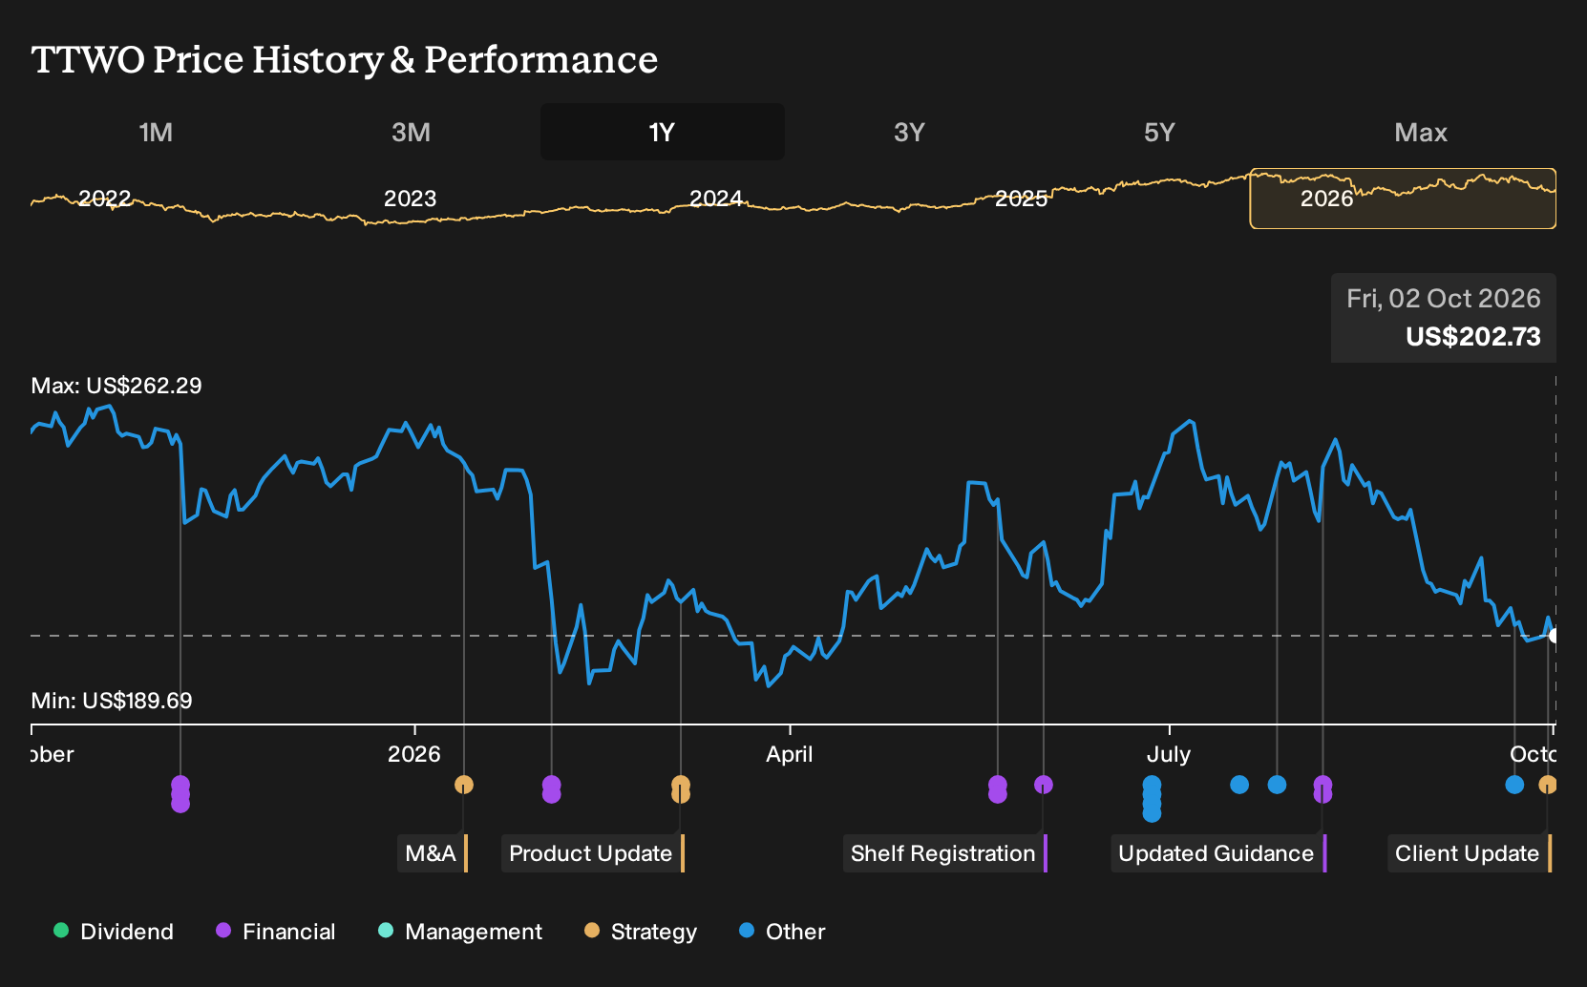Click the orange marker above Client Update
1587x987 pixels.
[1548, 785]
